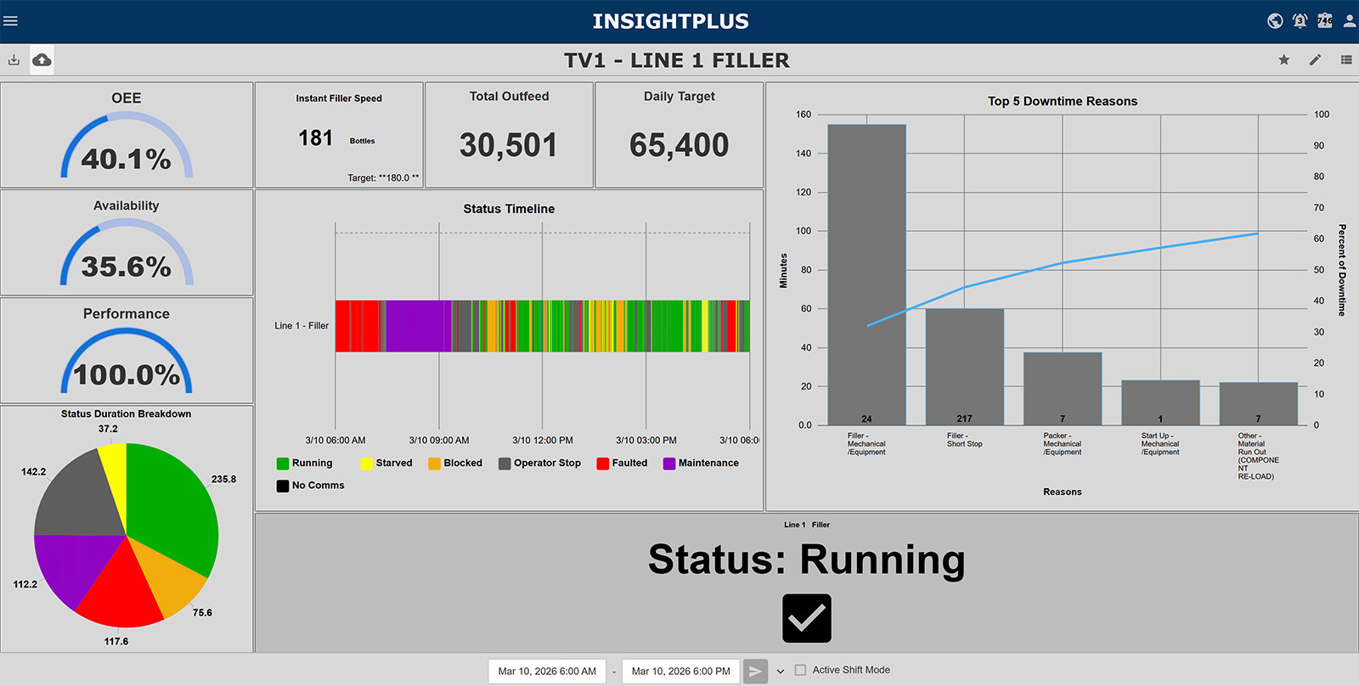Click the download icon in the toolbar
Screen dimensions: 1359x686
coord(14,59)
